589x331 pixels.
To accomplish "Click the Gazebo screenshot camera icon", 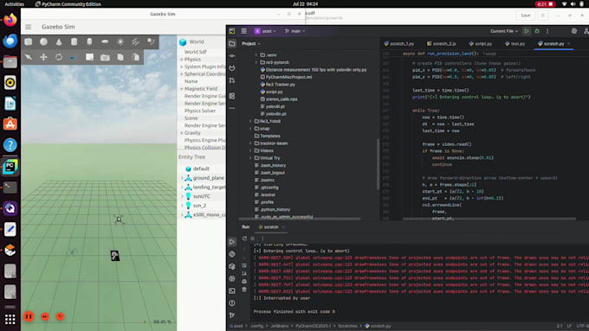I will pos(105,57).
